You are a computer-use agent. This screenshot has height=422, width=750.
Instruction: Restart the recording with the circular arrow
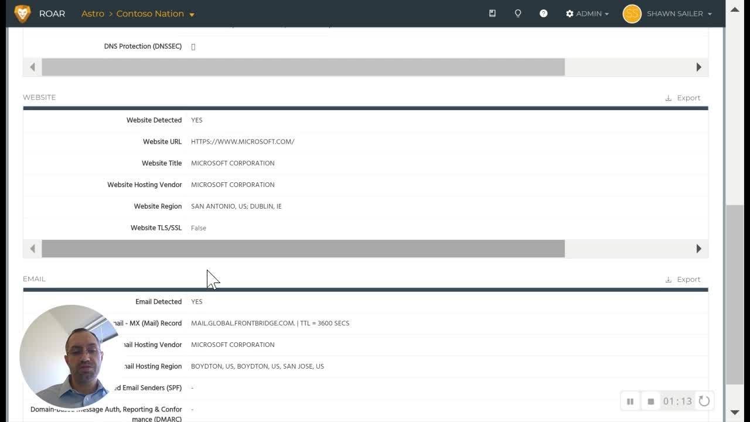704,401
